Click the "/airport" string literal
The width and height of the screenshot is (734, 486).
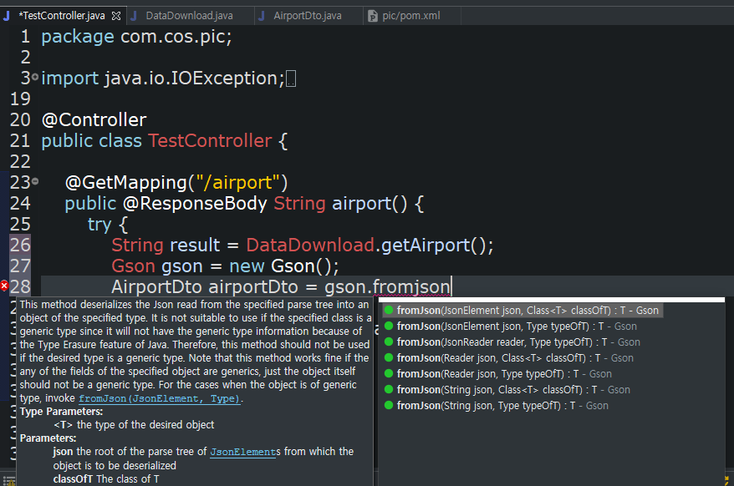(x=237, y=182)
